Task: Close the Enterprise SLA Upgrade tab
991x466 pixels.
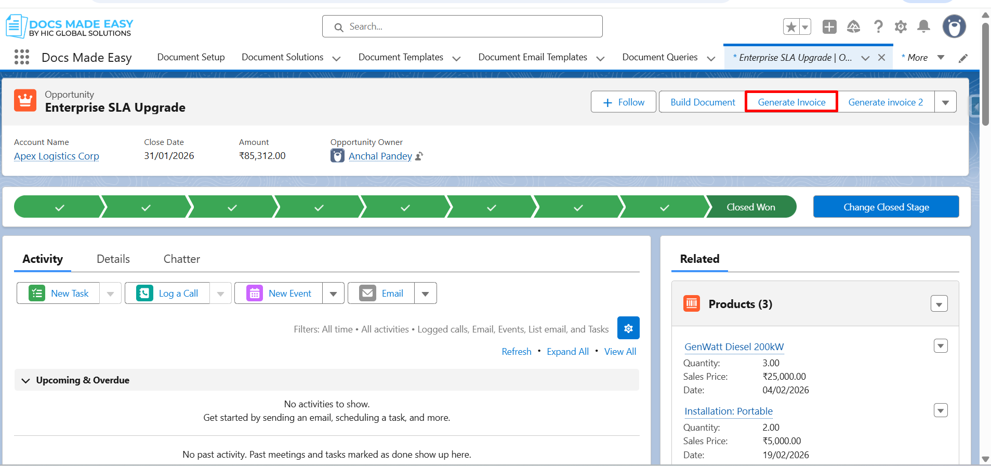Action: [881, 58]
